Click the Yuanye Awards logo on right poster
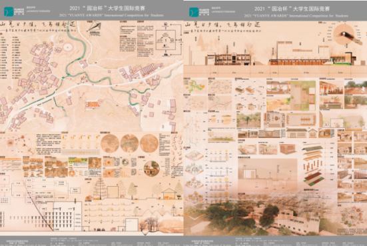 pyautogui.click(x=199, y=12)
